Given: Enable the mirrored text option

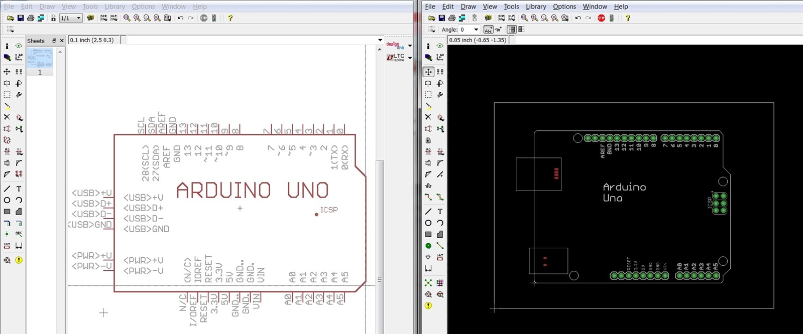Looking at the screenshot, I should (499, 30).
